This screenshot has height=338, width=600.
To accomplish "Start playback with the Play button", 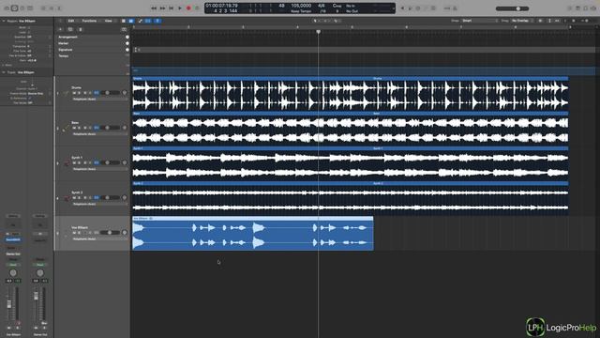I will 180,8.
